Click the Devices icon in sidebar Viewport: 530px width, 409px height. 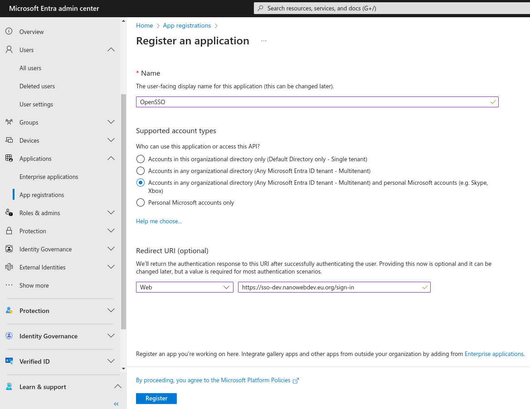[9, 140]
